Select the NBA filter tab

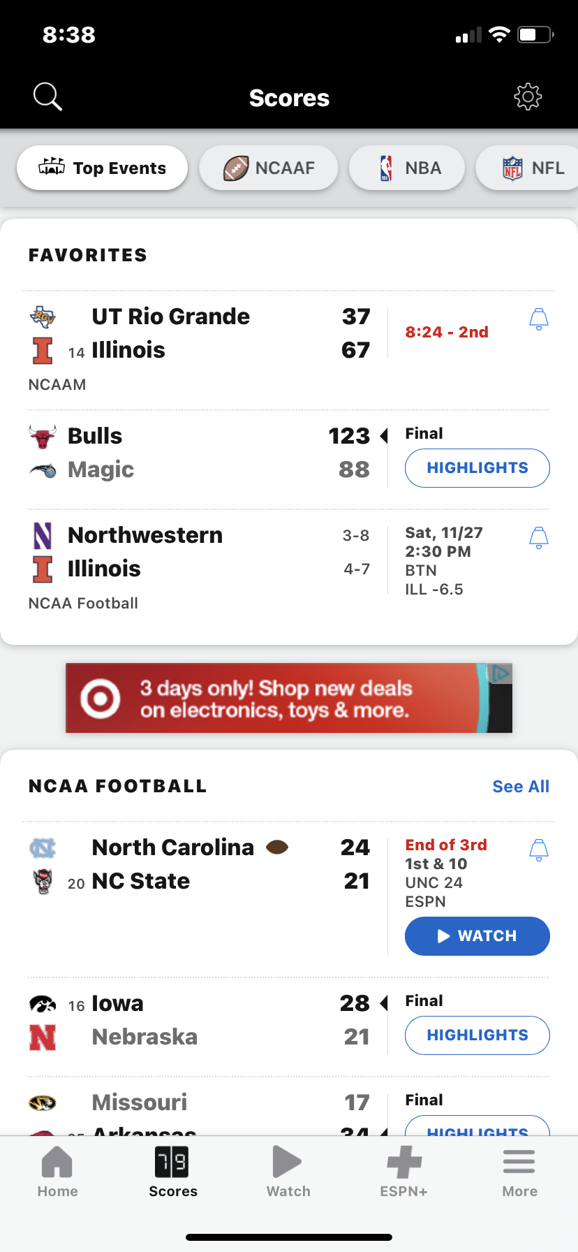pos(407,168)
